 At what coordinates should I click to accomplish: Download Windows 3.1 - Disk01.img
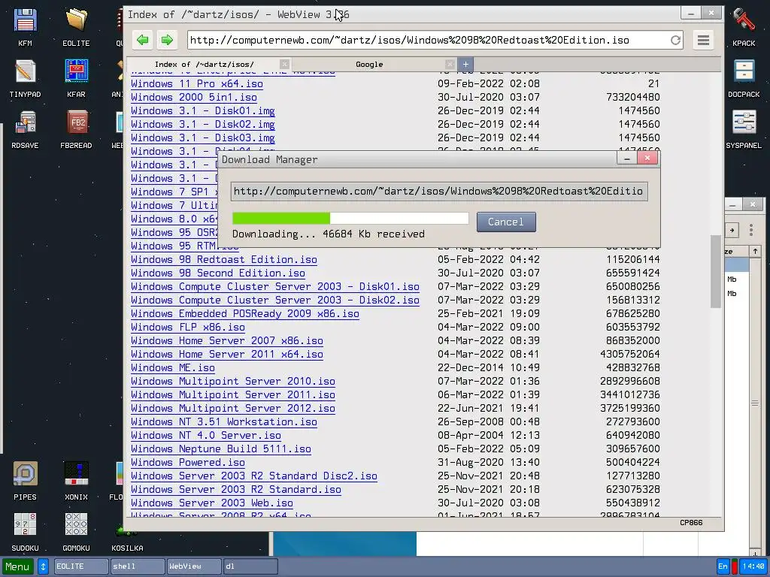point(202,111)
